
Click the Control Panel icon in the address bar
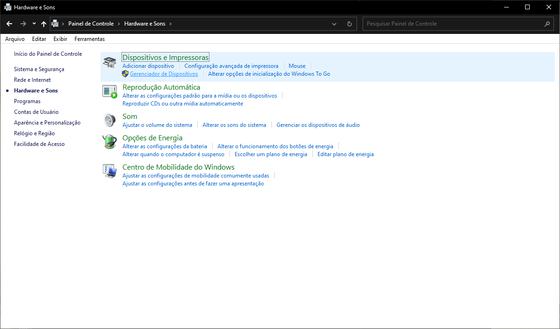coord(55,23)
